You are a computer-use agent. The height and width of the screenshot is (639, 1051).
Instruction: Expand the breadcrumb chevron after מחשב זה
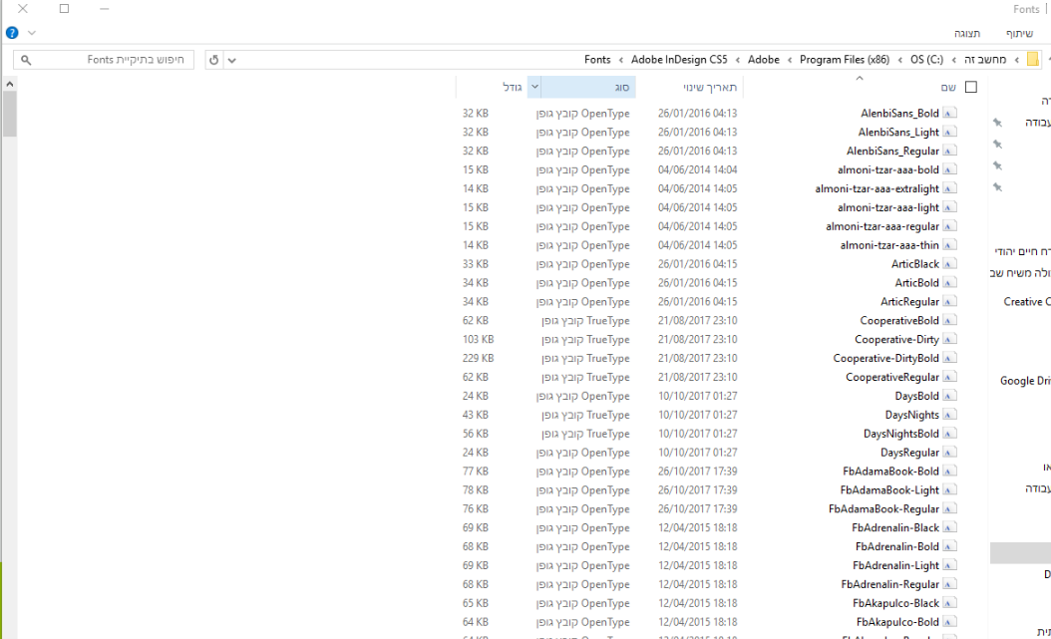(x=954, y=60)
